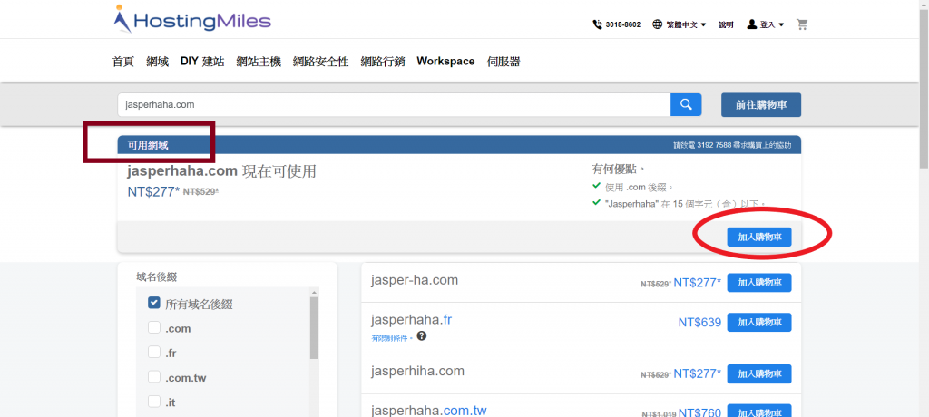Click the phone number 3018-8602
Image resolution: width=929 pixels, height=417 pixels.
pos(622,24)
